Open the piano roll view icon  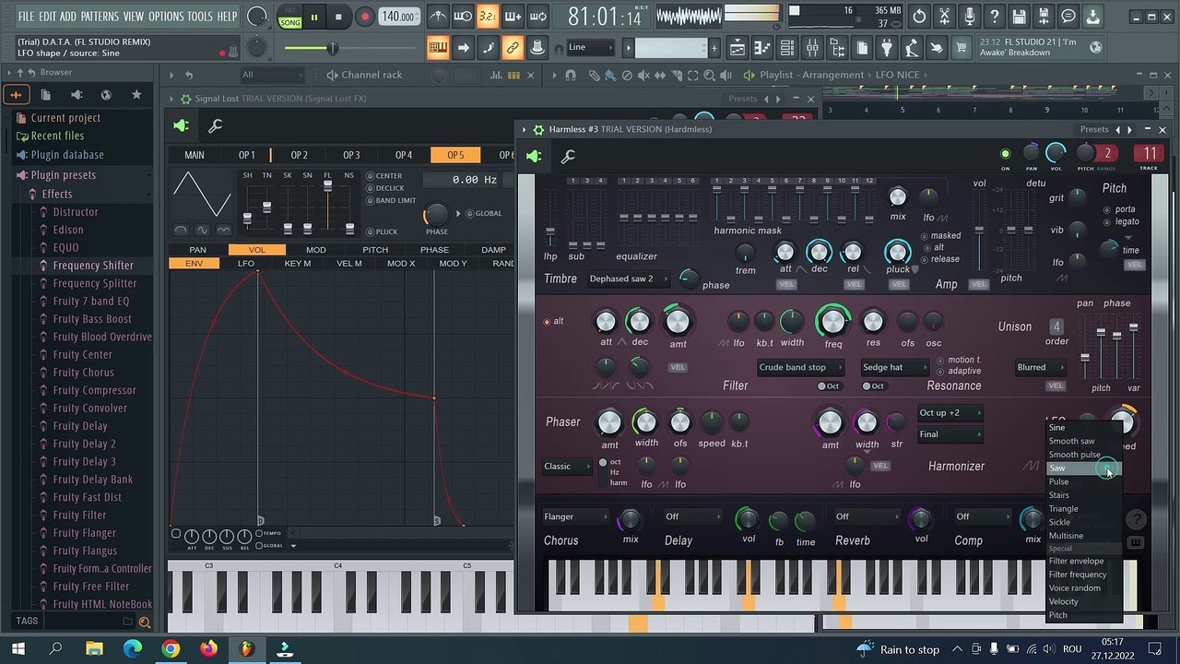click(x=762, y=48)
